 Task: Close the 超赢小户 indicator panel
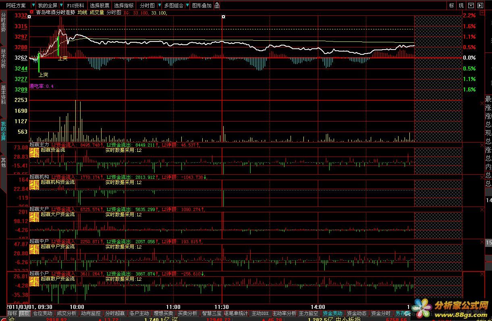coord(483,273)
